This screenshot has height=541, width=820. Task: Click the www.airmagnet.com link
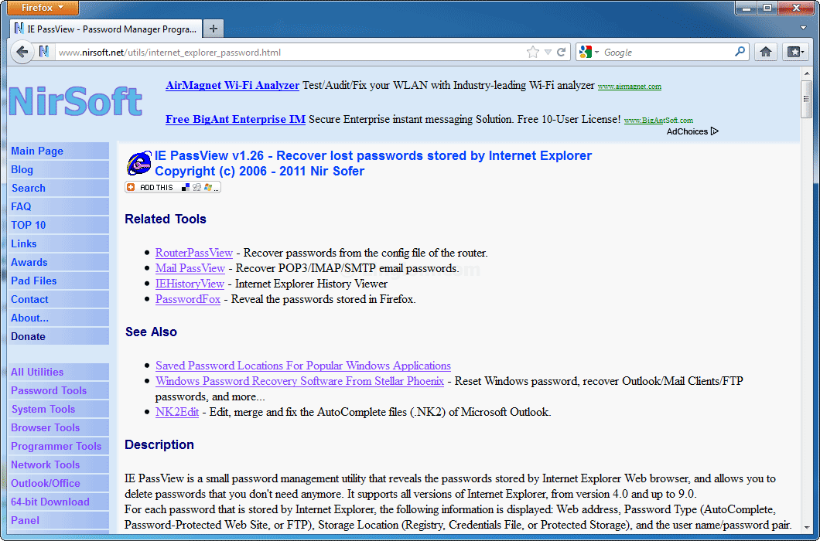click(629, 87)
